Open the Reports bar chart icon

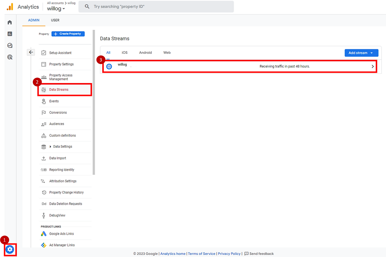click(x=10, y=34)
